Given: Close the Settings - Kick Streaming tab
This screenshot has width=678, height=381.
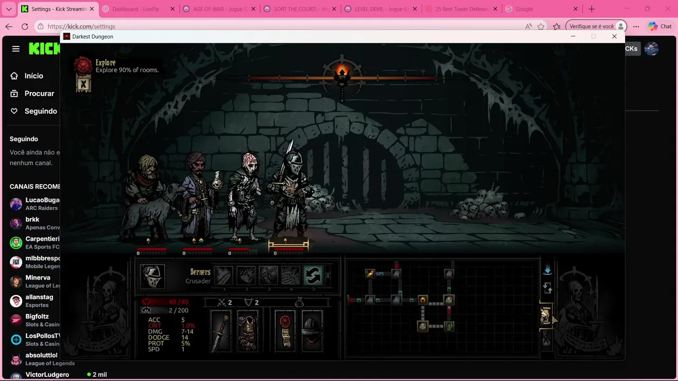Looking at the screenshot, I should click(x=91, y=9).
